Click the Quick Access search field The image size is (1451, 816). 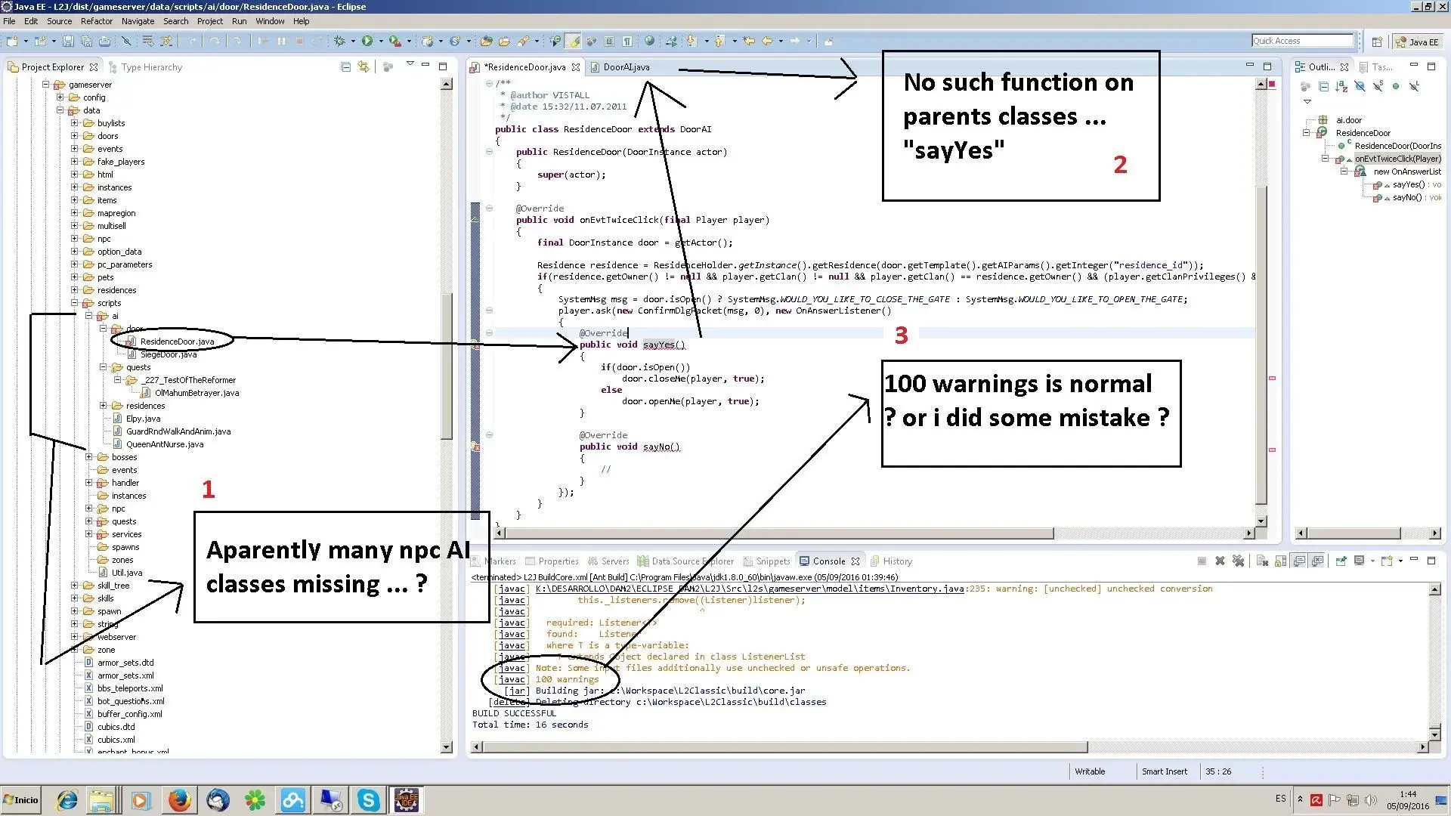pos(1302,41)
